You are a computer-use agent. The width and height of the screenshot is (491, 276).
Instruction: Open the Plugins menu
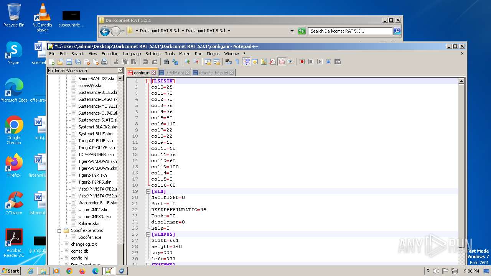click(x=213, y=54)
